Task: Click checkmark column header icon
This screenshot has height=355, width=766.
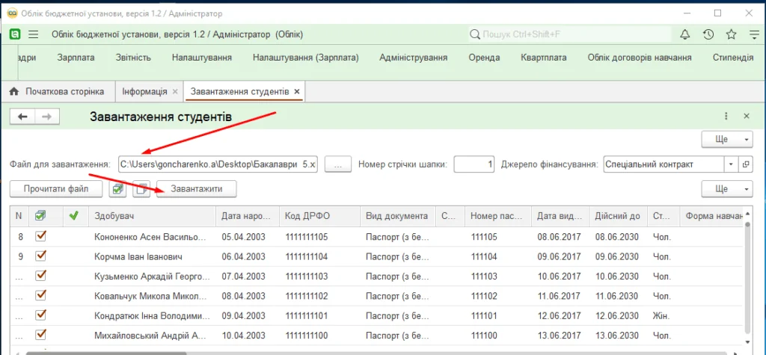Action: tap(40, 216)
